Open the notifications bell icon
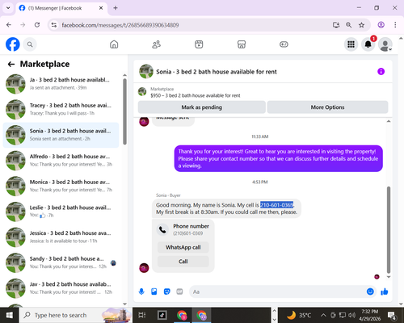This screenshot has height=323, width=404. pos(368,44)
